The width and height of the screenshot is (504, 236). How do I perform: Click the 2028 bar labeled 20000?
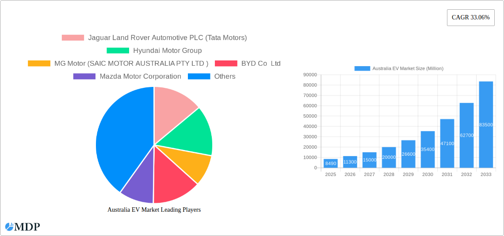click(x=389, y=157)
